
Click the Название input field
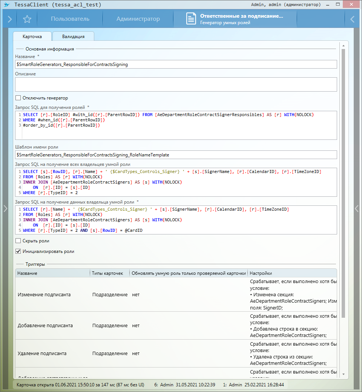coord(176,64)
